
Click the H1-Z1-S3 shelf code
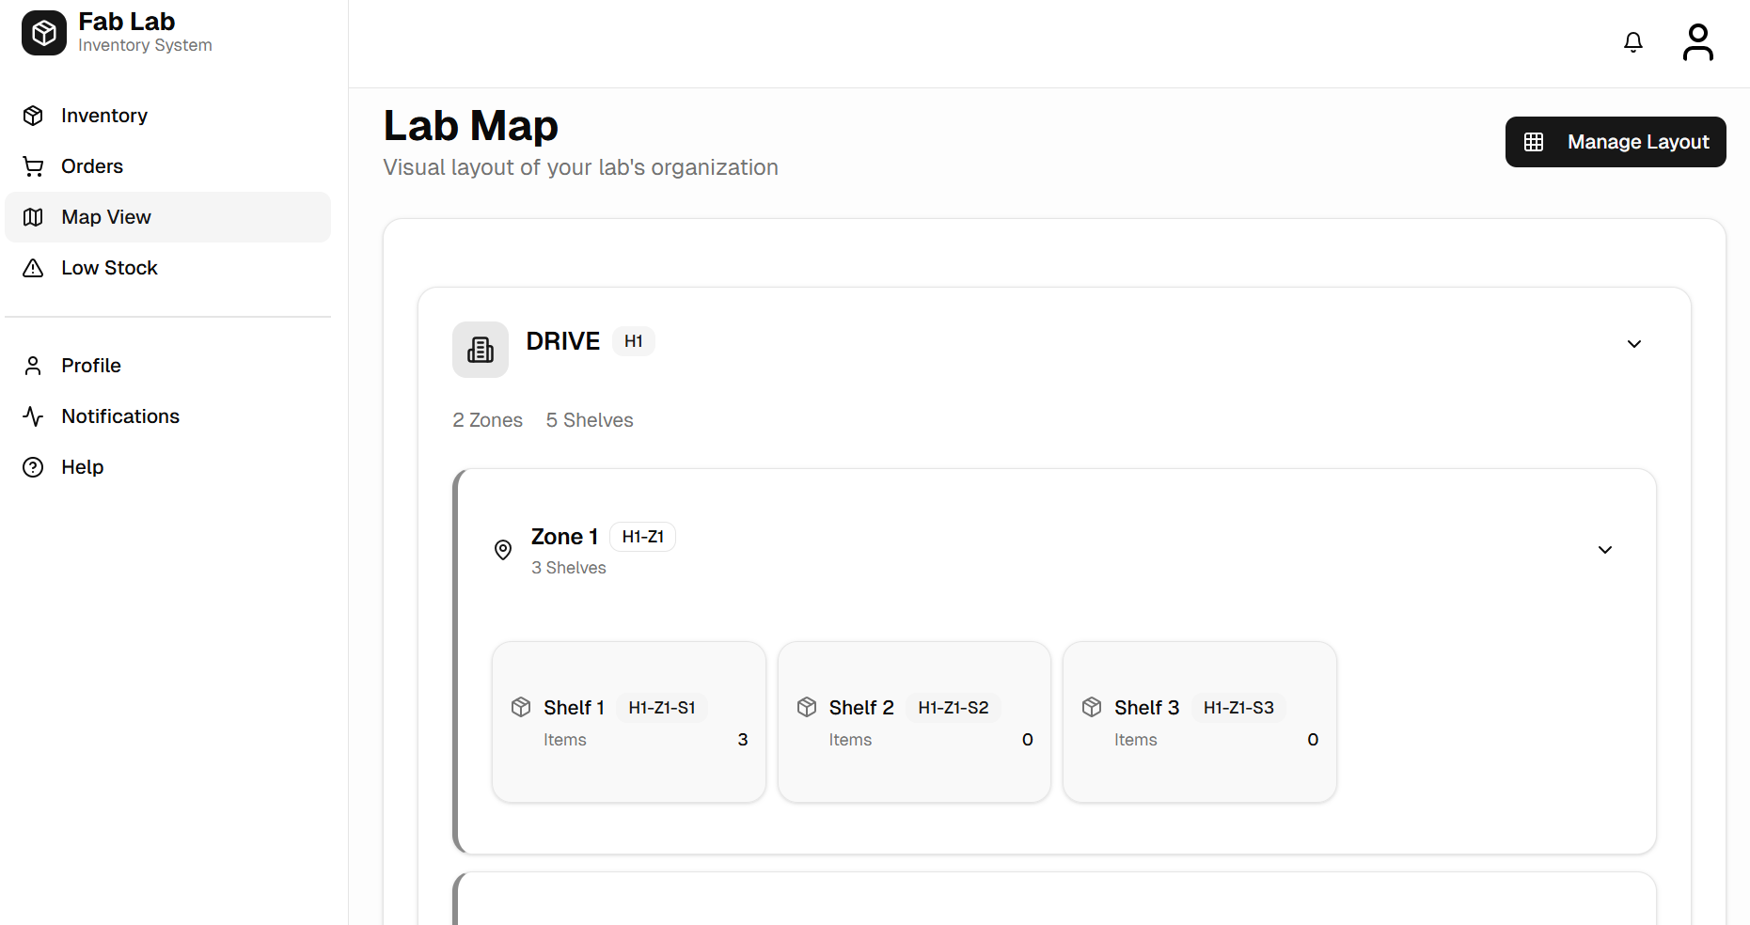[x=1238, y=708]
